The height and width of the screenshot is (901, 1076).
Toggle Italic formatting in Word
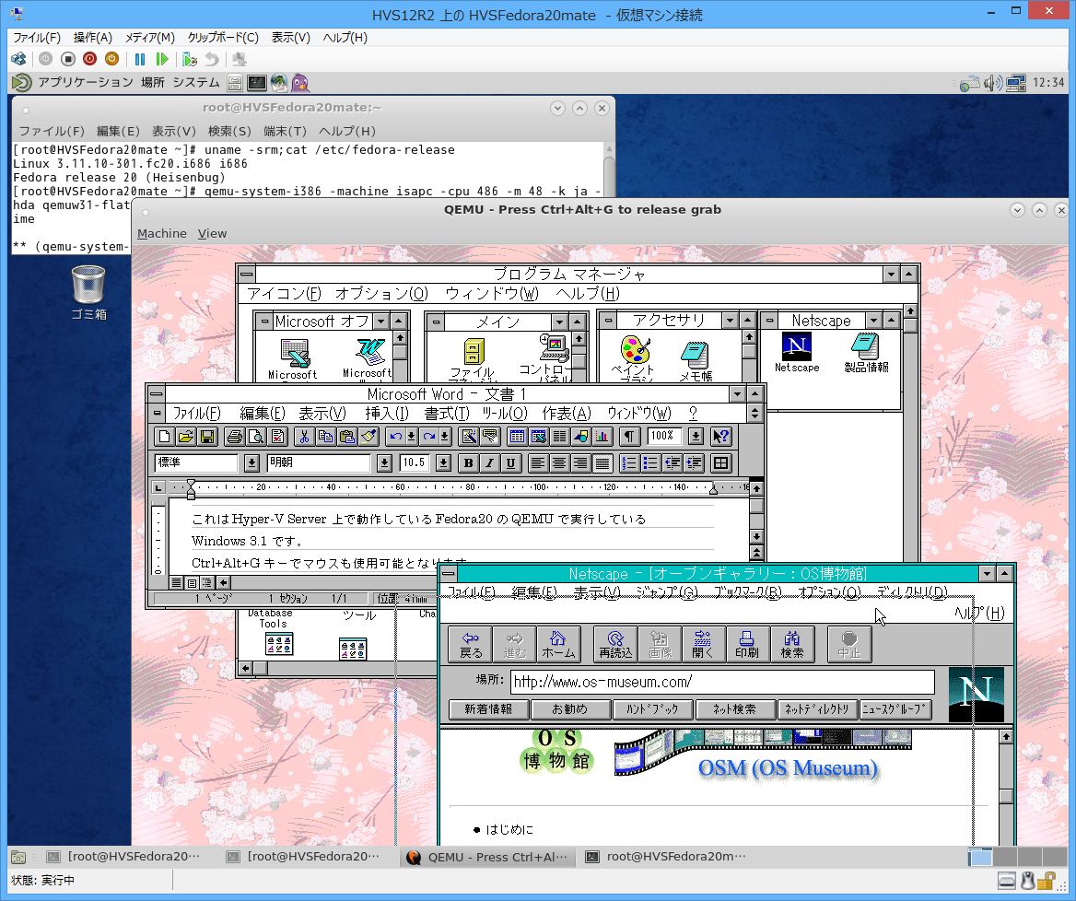(489, 463)
